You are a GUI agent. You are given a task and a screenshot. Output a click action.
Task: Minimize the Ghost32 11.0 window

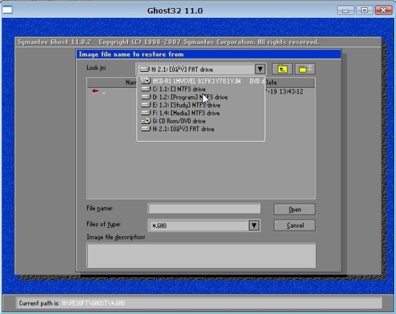345,11
